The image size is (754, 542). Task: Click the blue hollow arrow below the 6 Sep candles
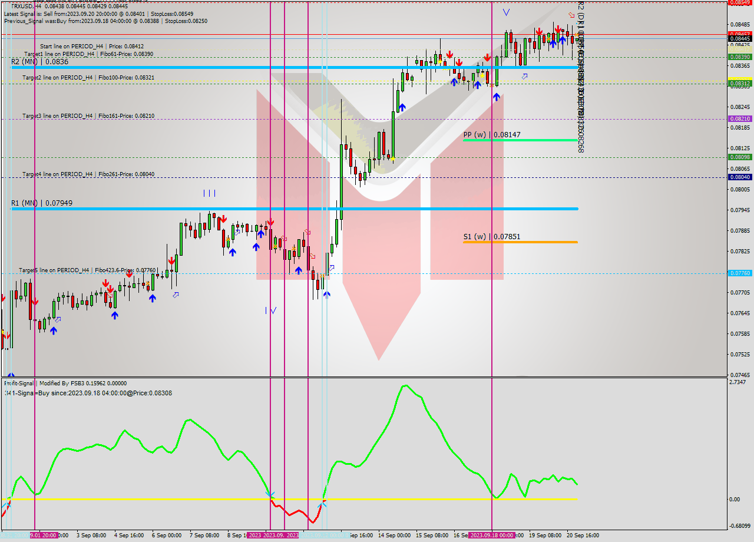(176, 295)
